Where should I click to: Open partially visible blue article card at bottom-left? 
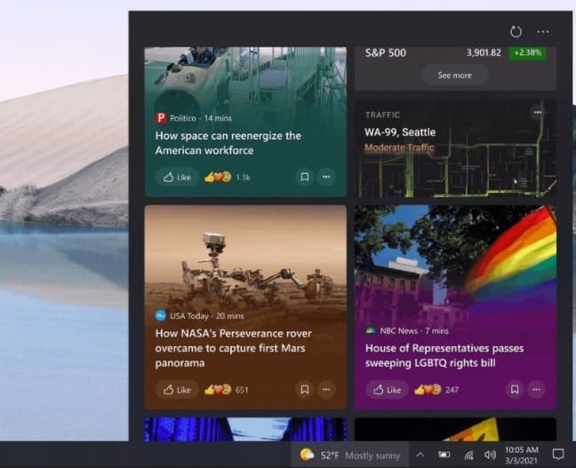(245, 429)
